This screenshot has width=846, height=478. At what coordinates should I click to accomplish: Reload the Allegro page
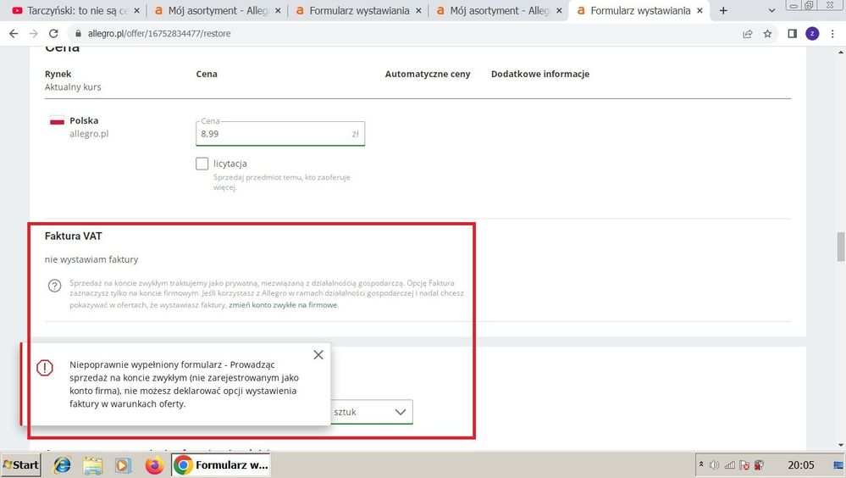click(53, 34)
